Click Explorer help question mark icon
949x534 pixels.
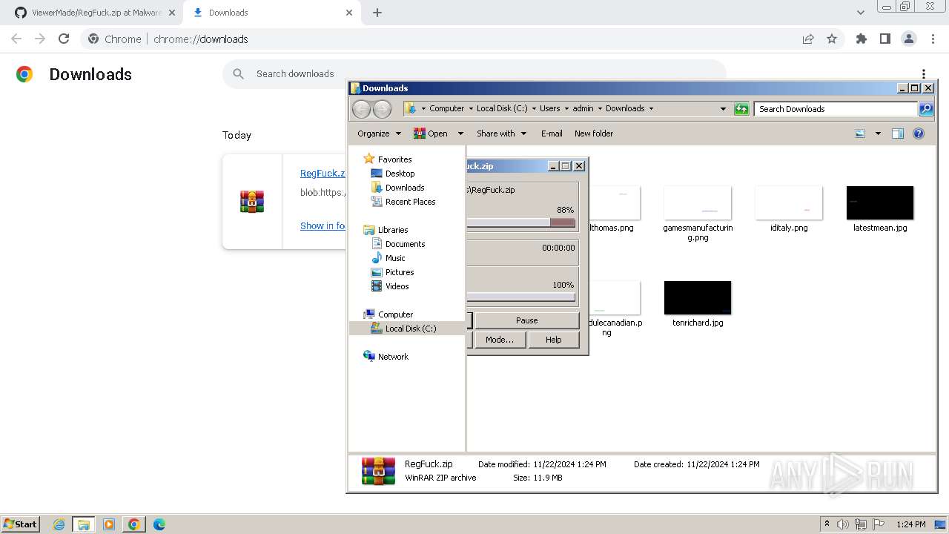919,133
